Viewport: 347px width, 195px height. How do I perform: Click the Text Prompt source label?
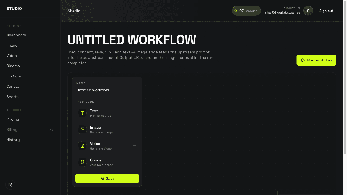(101, 116)
